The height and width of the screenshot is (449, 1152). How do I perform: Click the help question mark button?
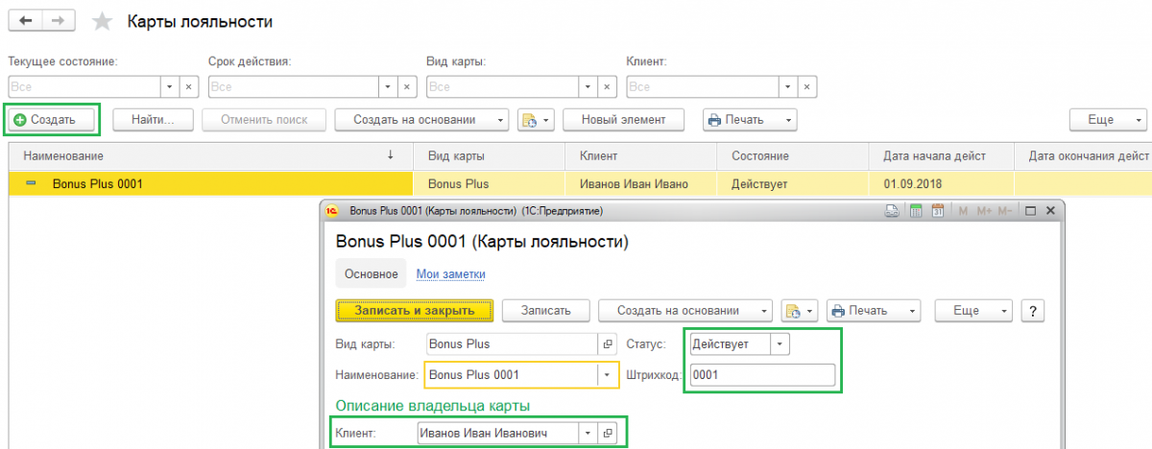point(1033,311)
